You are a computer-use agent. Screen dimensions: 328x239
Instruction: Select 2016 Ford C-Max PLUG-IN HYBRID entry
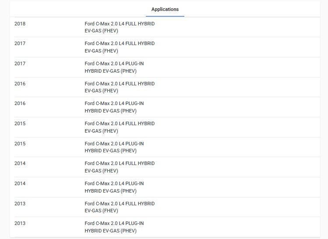click(114, 107)
